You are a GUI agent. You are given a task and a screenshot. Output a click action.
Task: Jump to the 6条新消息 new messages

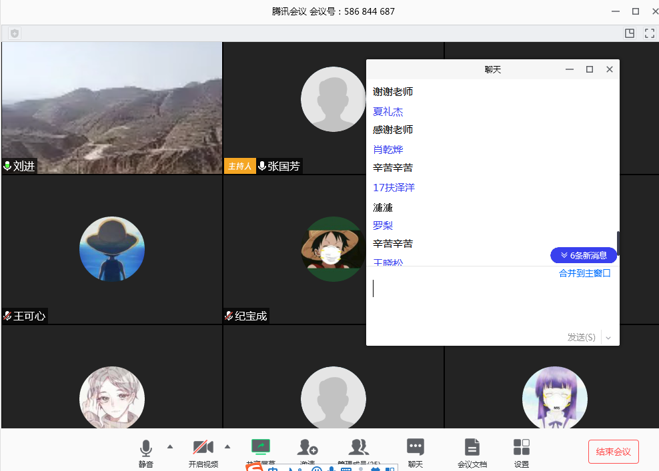(584, 255)
